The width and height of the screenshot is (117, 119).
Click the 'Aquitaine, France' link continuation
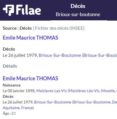pyautogui.click(x=18, y=108)
